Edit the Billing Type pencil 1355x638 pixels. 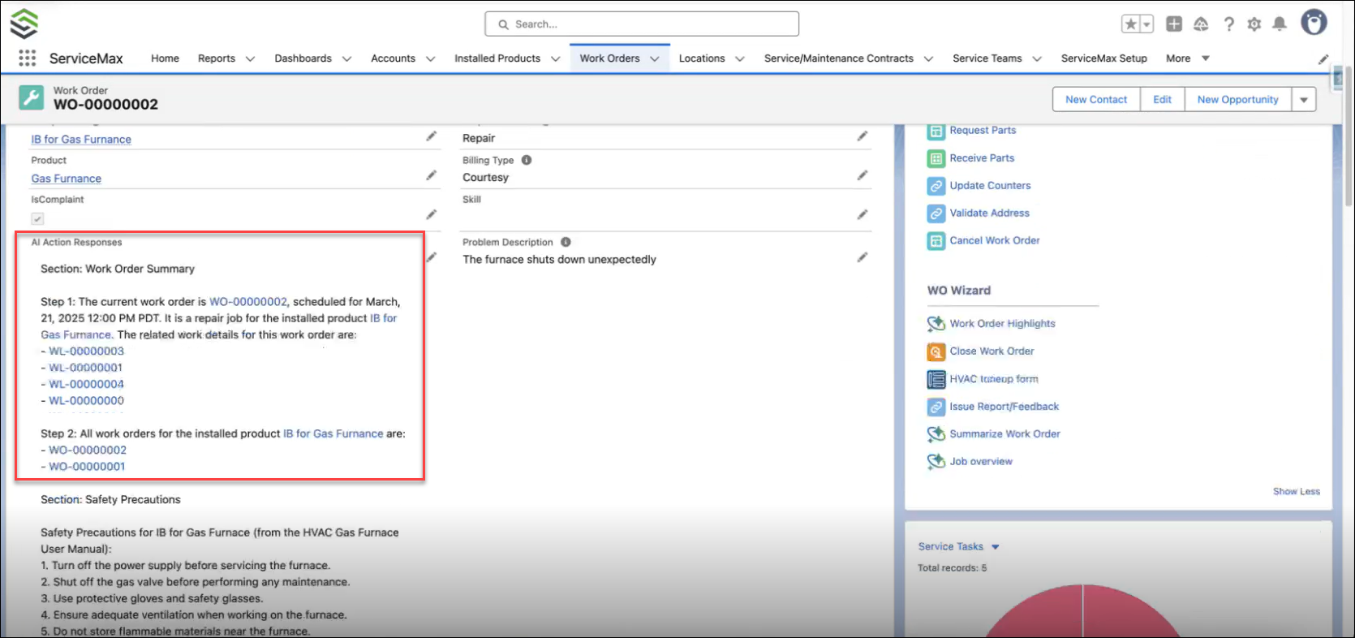(862, 175)
